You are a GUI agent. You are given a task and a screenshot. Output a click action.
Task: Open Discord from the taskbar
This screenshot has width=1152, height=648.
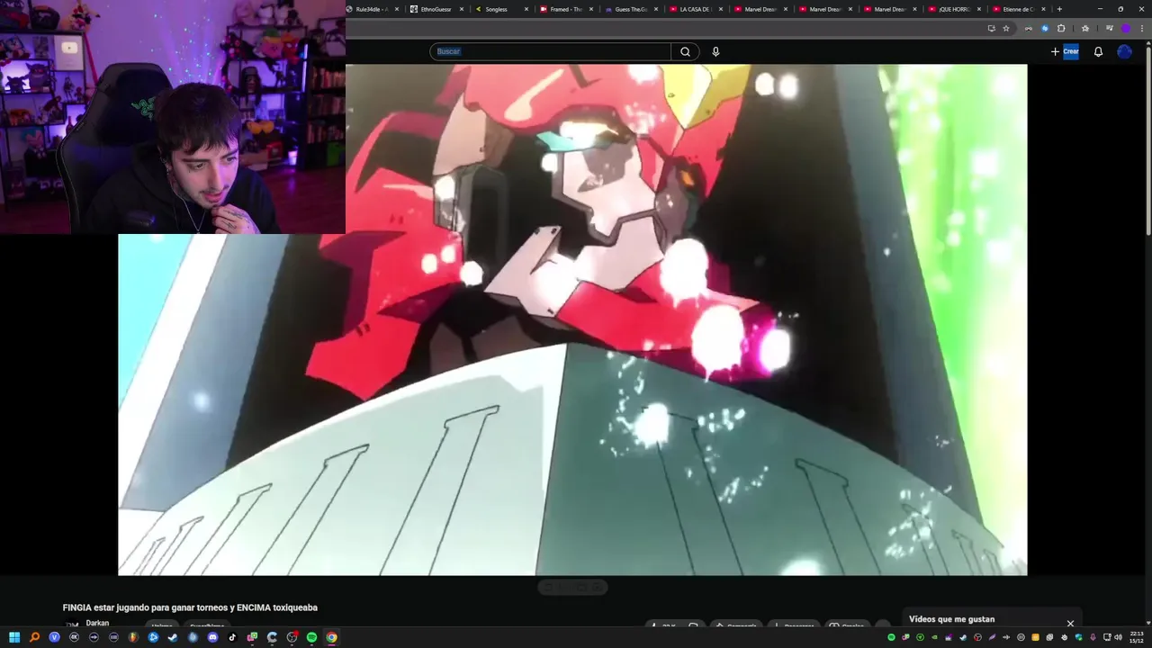pos(212,637)
